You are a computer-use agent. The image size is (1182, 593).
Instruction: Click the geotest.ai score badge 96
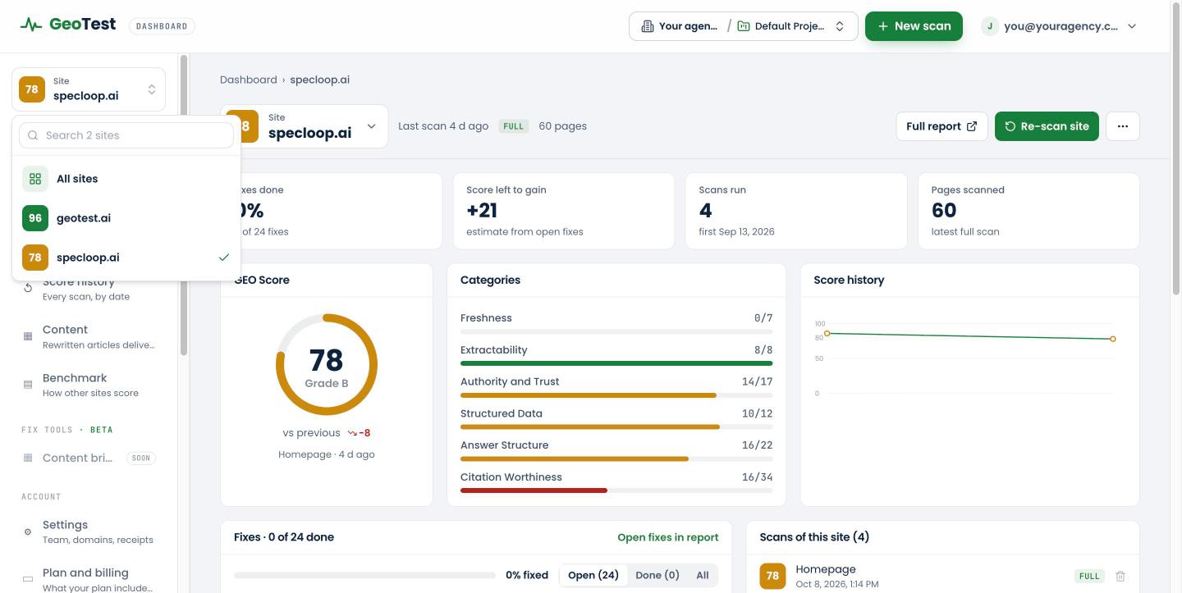pyautogui.click(x=35, y=218)
